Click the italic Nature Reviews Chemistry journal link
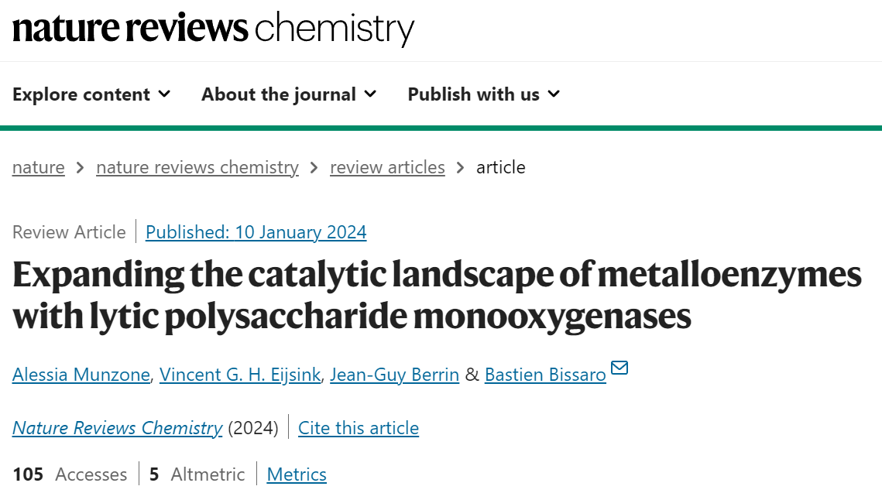 click(118, 428)
